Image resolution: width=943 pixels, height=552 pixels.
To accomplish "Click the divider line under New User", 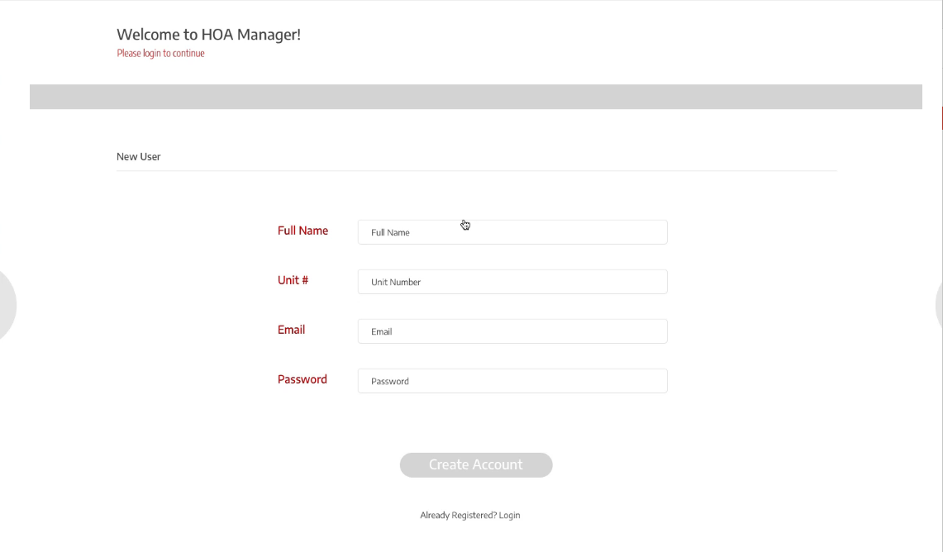I will 476,168.
